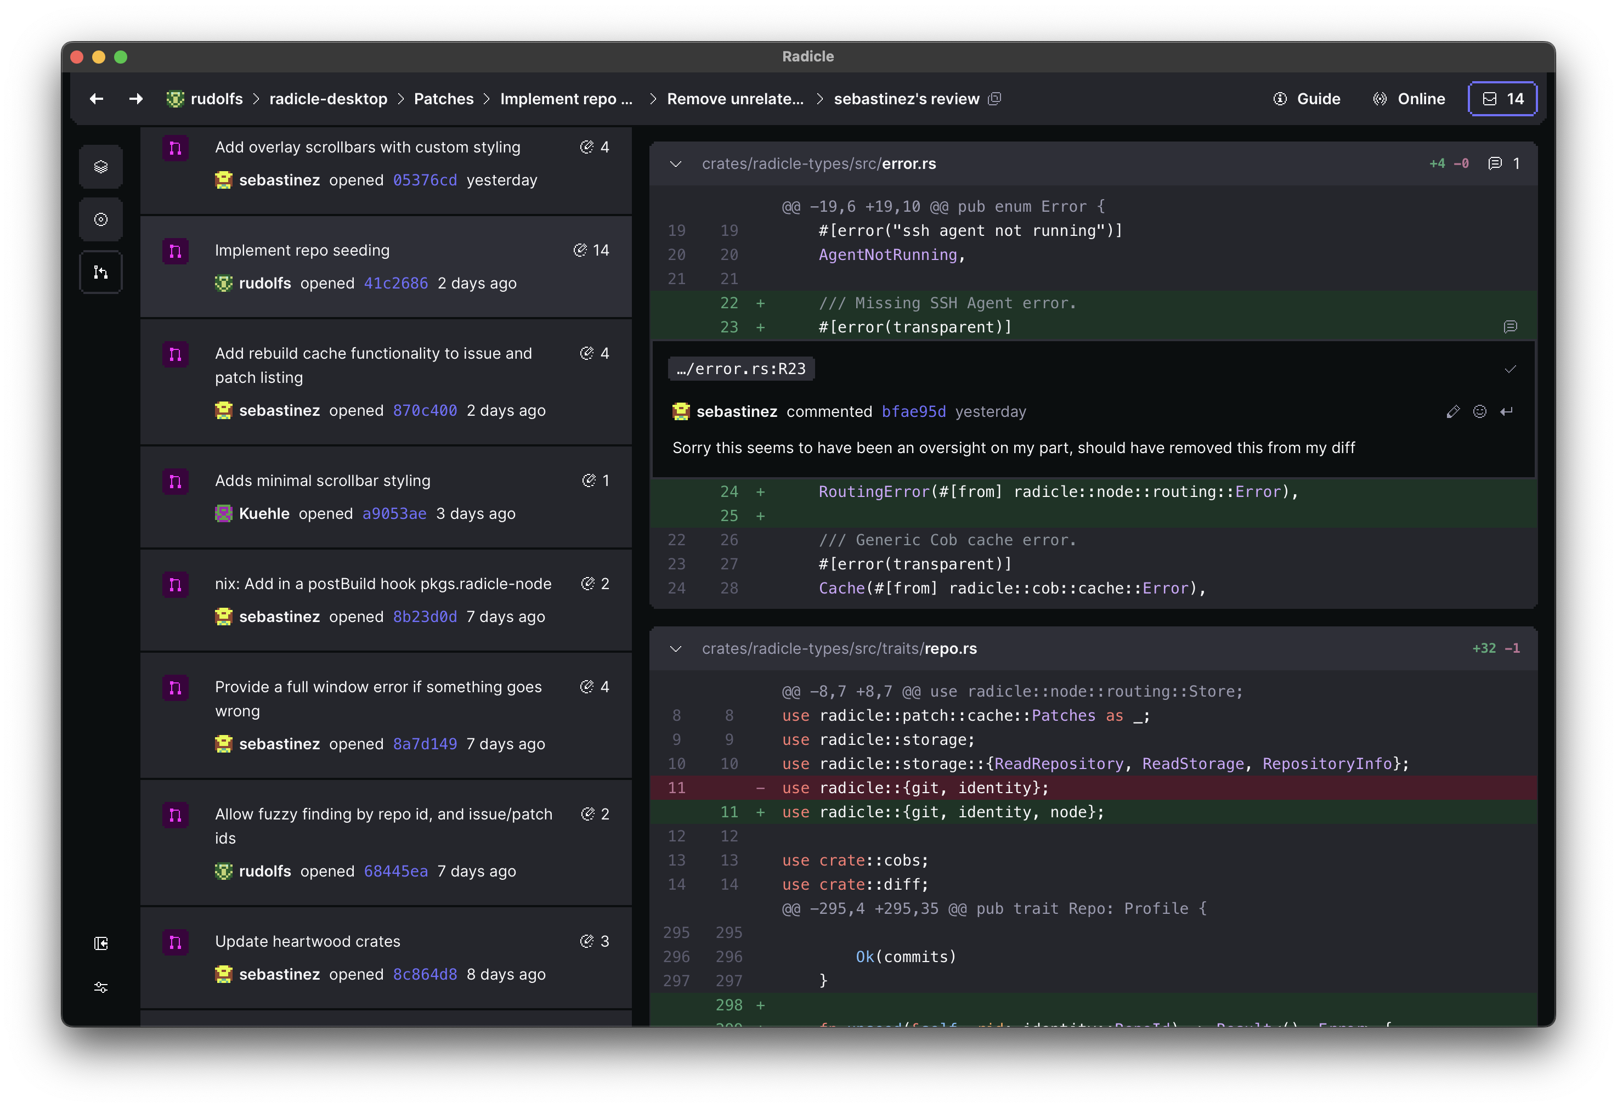Click commit hash 8b23d0d
Viewport: 1617px width, 1108px height.
pos(425,617)
